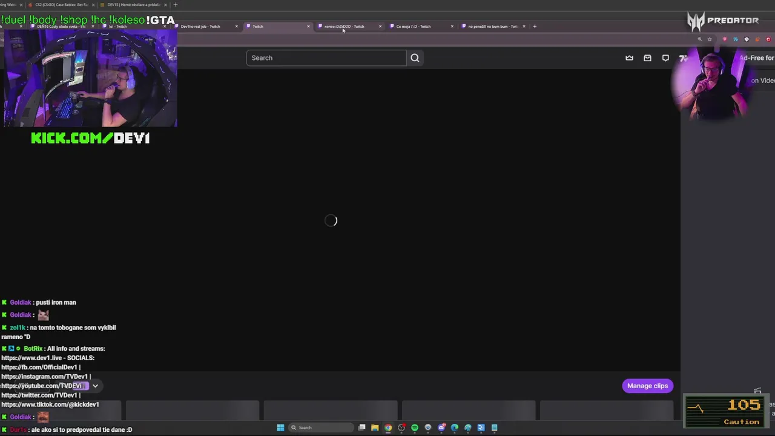The height and width of the screenshot is (436, 775).
Task: Click the Twitch search magnifier button
Action: coord(415,58)
